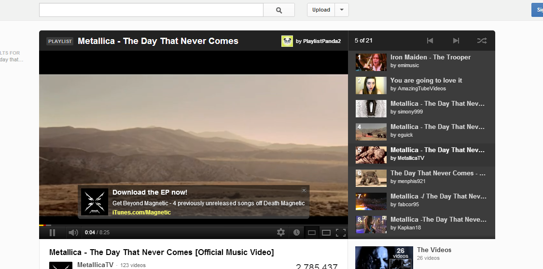This screenshot has height=269, width=543.
Task: Skip to next video in playlist
Action: tap(456, 41)
